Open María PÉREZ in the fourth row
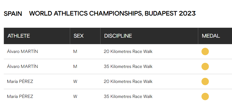This screenshot has height=105, width=232. click(20, 97)
